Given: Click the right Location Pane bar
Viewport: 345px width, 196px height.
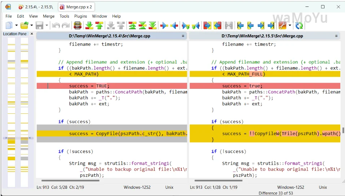Looking at the screenshot, I should [25, 112].
